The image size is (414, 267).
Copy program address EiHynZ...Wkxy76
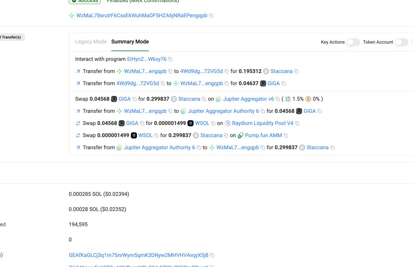click(x=170, y=59)
